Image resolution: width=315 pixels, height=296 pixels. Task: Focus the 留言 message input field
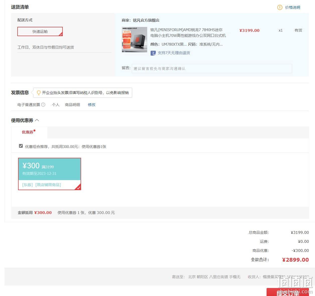tap(212, 68)
